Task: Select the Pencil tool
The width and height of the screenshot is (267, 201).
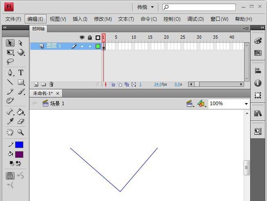Action: tap(10, 91)
